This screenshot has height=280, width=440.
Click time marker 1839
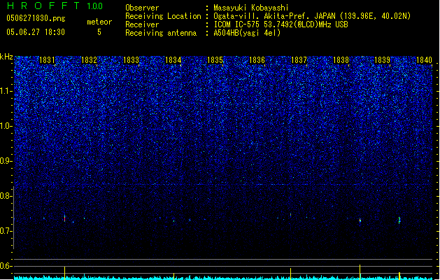point(383,60)
